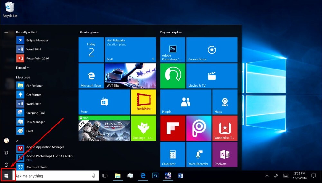Launch the OneNote tile
This screenshot has width=322, height=183.
[x=225, y=154]
